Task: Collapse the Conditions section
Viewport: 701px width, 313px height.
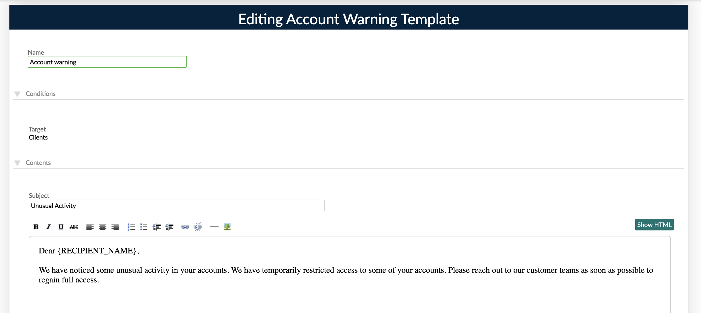Action: (18, 94)
